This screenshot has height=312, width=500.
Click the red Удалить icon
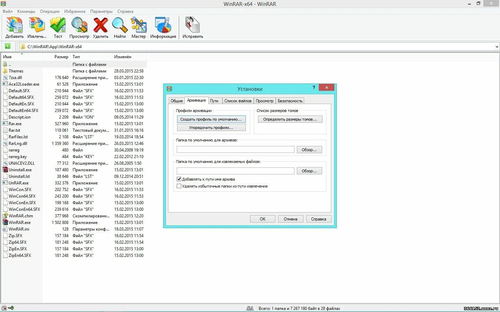(101, 25)
